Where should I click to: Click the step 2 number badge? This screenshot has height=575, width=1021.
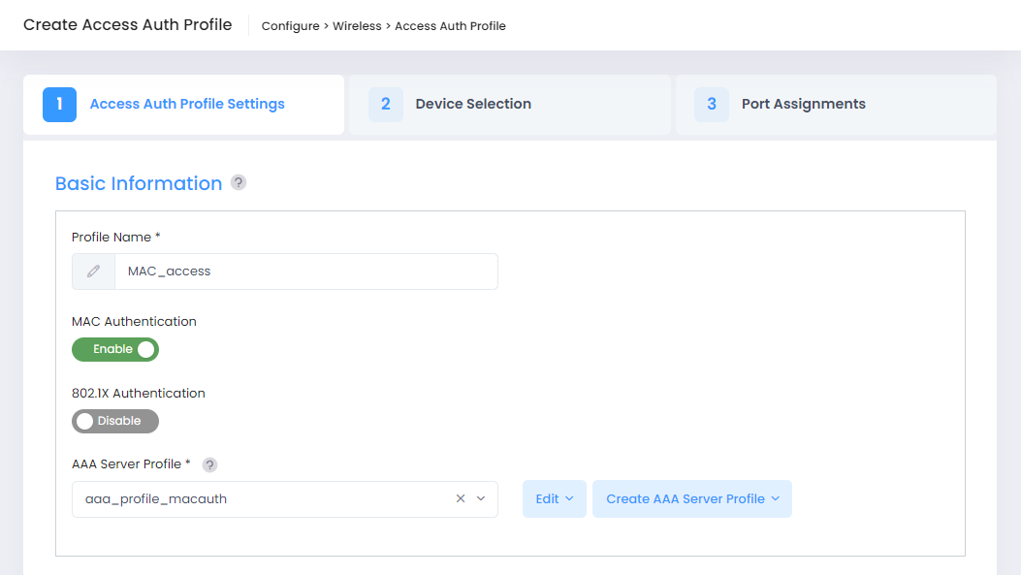click(x=386, y=105)
